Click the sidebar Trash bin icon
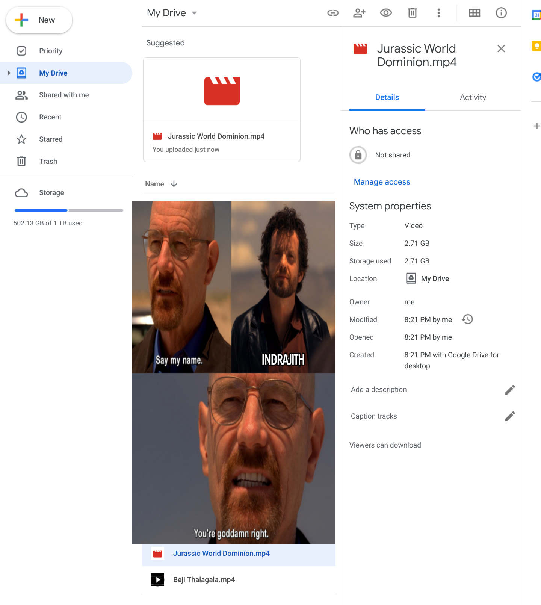541x605 pixels. [21, 162]
